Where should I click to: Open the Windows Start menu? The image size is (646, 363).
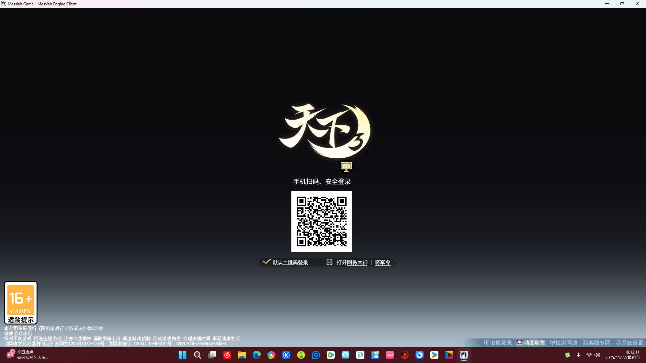pyautogui.click(x=182, y=355)
